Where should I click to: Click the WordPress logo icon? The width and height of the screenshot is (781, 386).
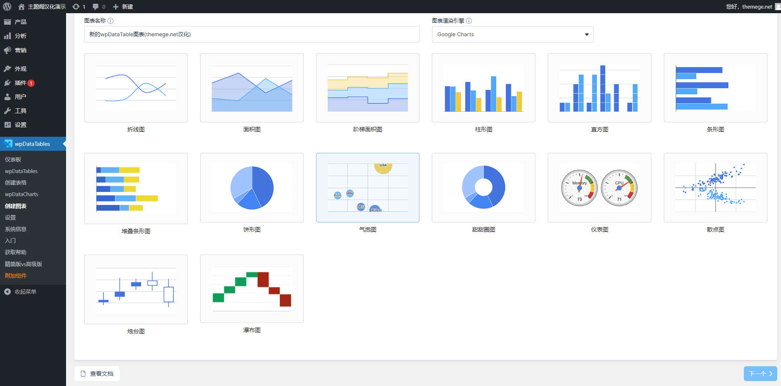coord(7,7)
